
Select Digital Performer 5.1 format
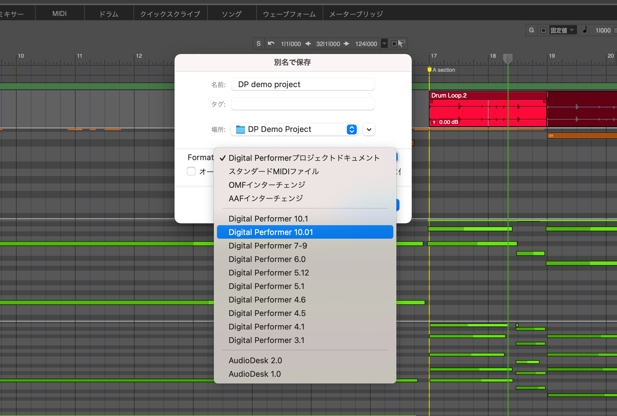click(305, 286)
